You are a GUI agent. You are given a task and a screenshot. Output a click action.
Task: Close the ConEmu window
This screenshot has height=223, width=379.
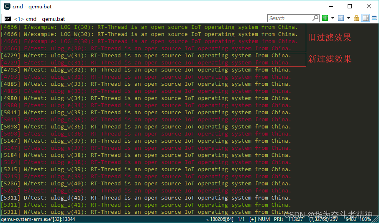[x=369, y=7]
